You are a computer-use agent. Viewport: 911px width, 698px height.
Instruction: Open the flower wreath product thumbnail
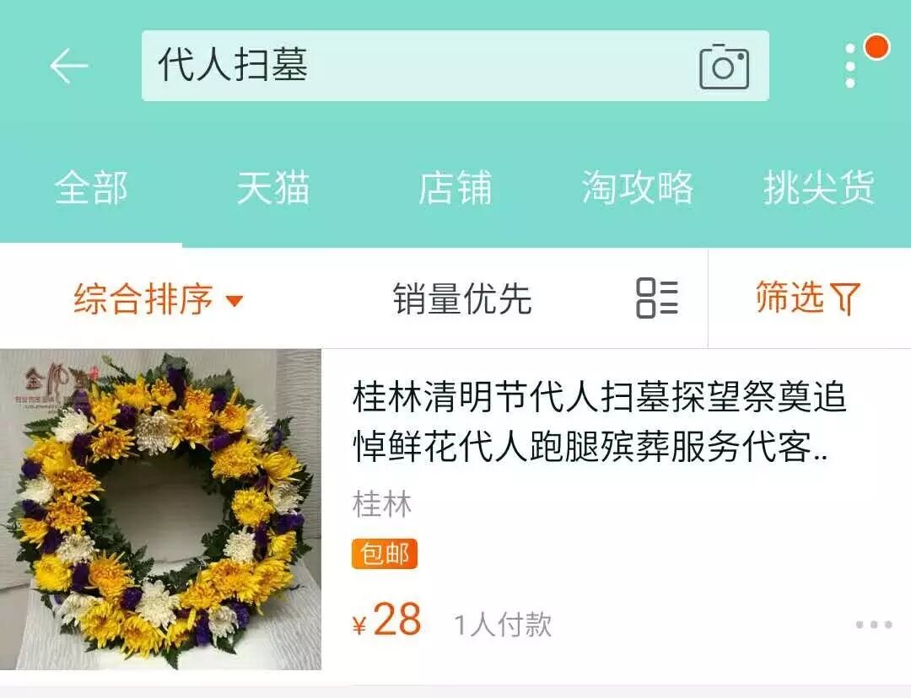tap(160, 509)
